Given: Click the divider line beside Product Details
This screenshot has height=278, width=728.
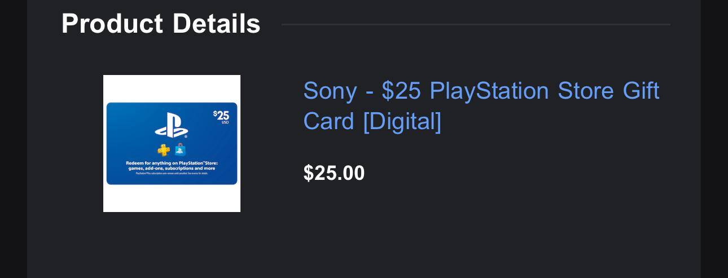Looking at the screenshot, I should point(475,24).
